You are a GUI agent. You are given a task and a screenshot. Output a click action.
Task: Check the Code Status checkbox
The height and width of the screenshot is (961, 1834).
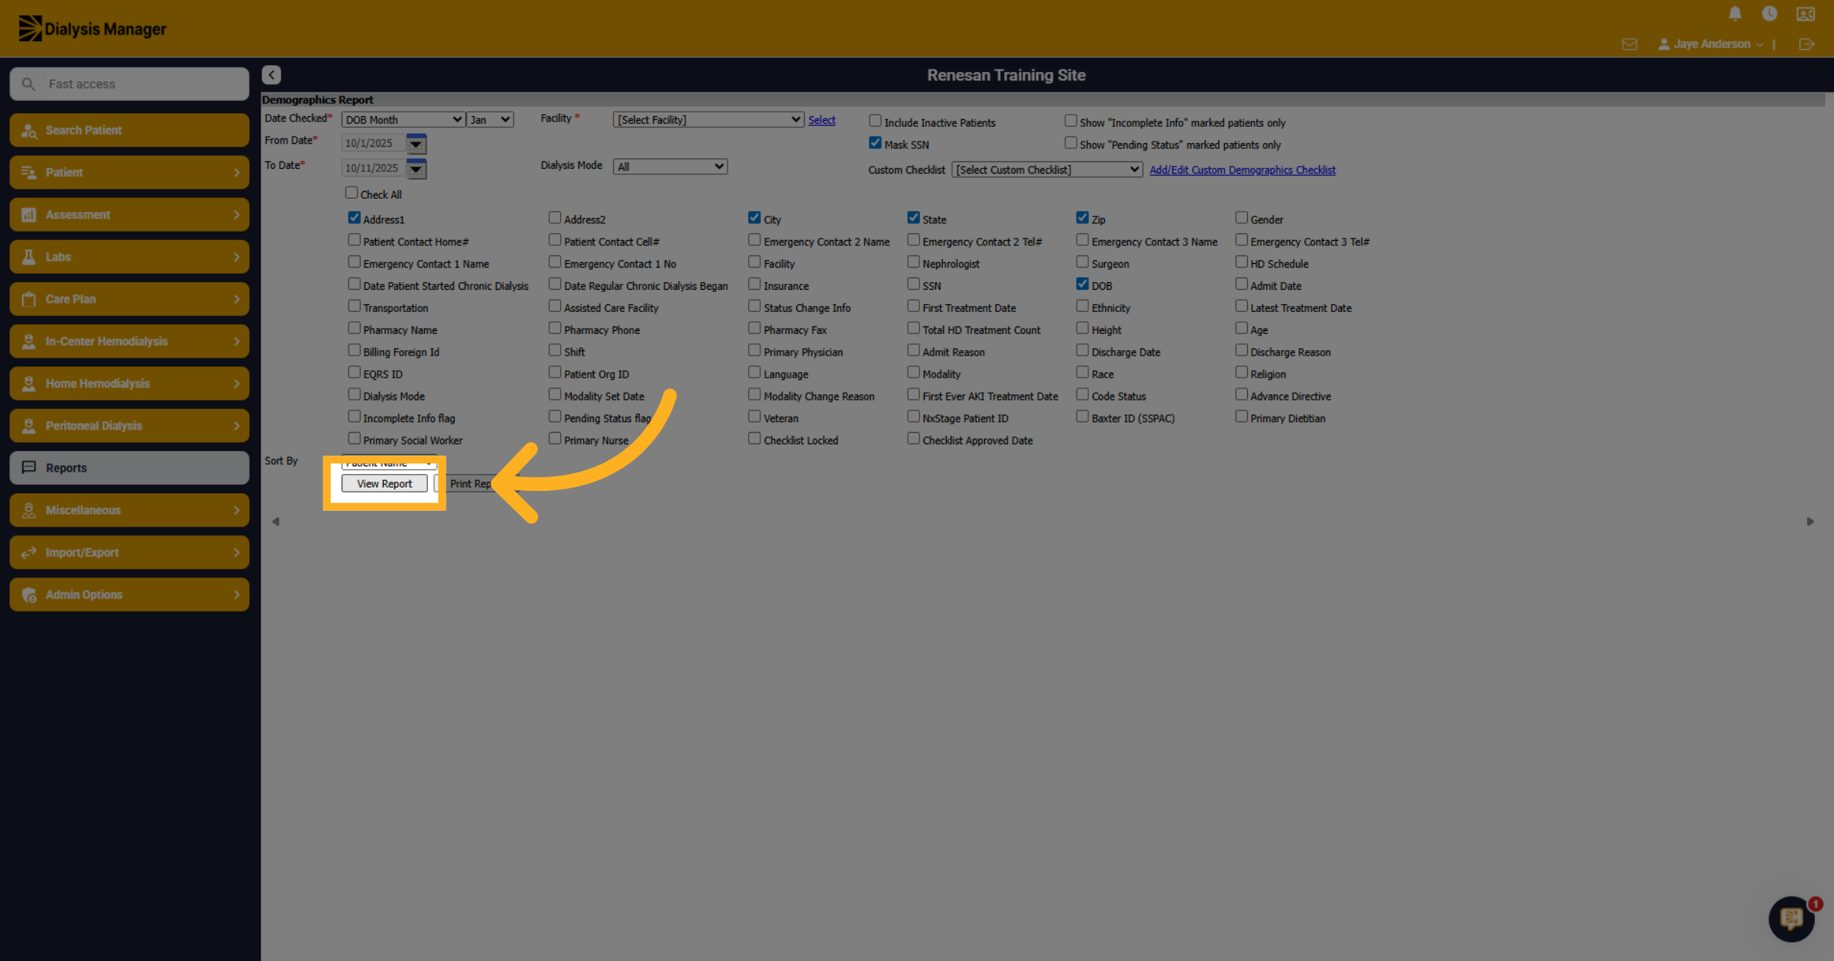pos(1082,394)
